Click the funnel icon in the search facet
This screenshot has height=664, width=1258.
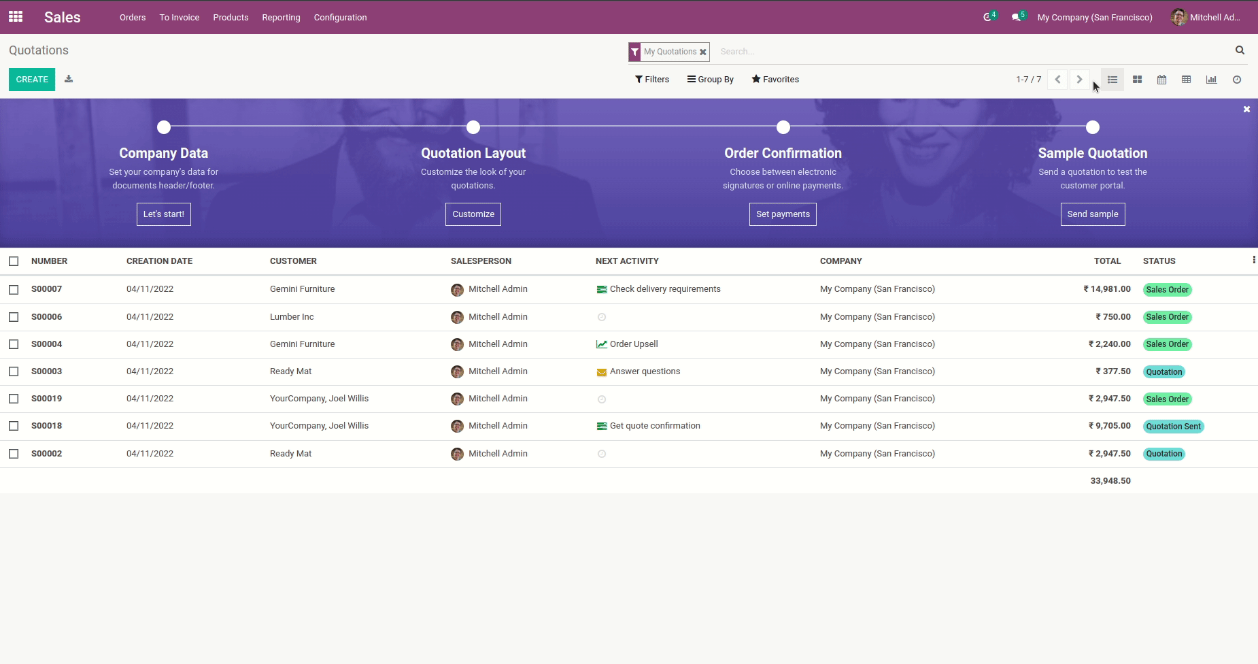coord(634,52)
